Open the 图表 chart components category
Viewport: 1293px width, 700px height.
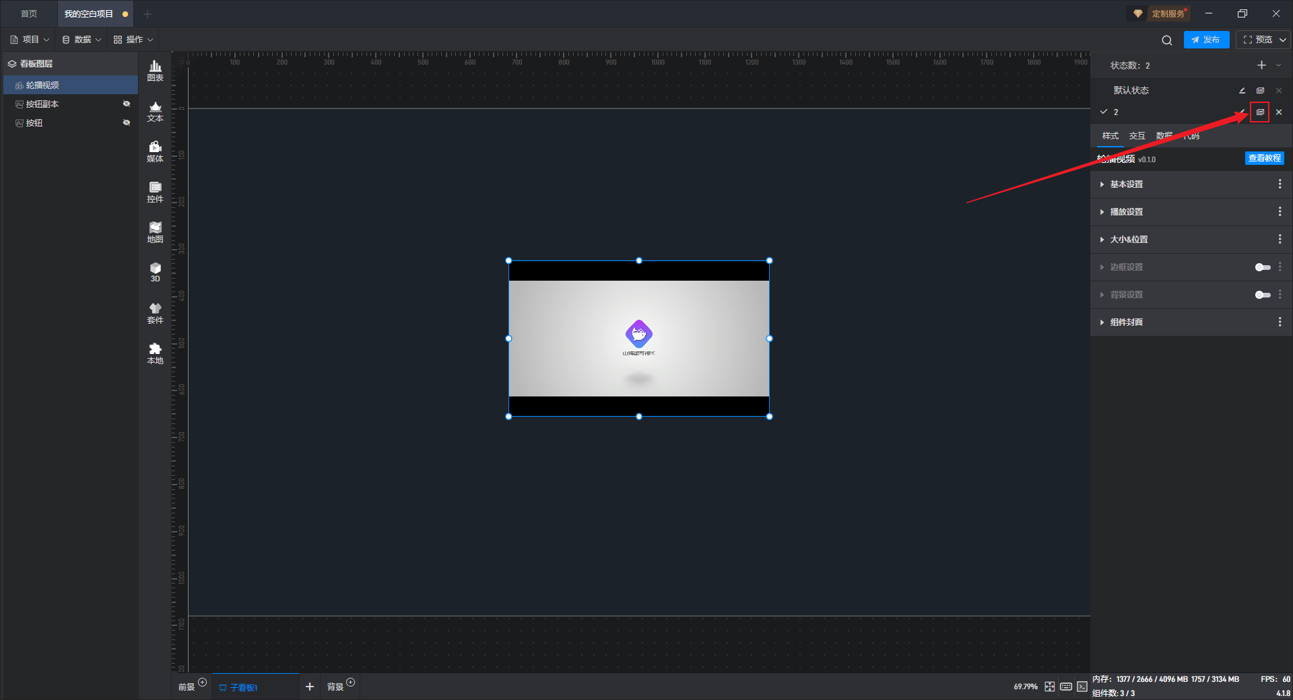click(155, 71)
